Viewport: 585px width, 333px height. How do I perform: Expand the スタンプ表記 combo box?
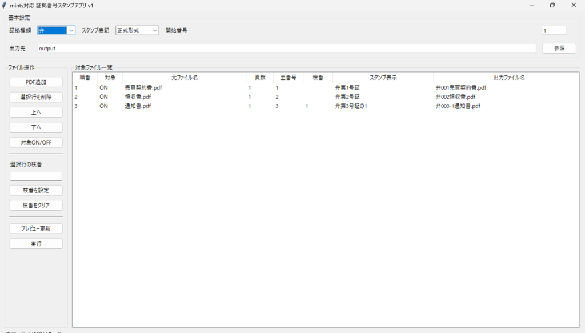[x=137, y=30]
